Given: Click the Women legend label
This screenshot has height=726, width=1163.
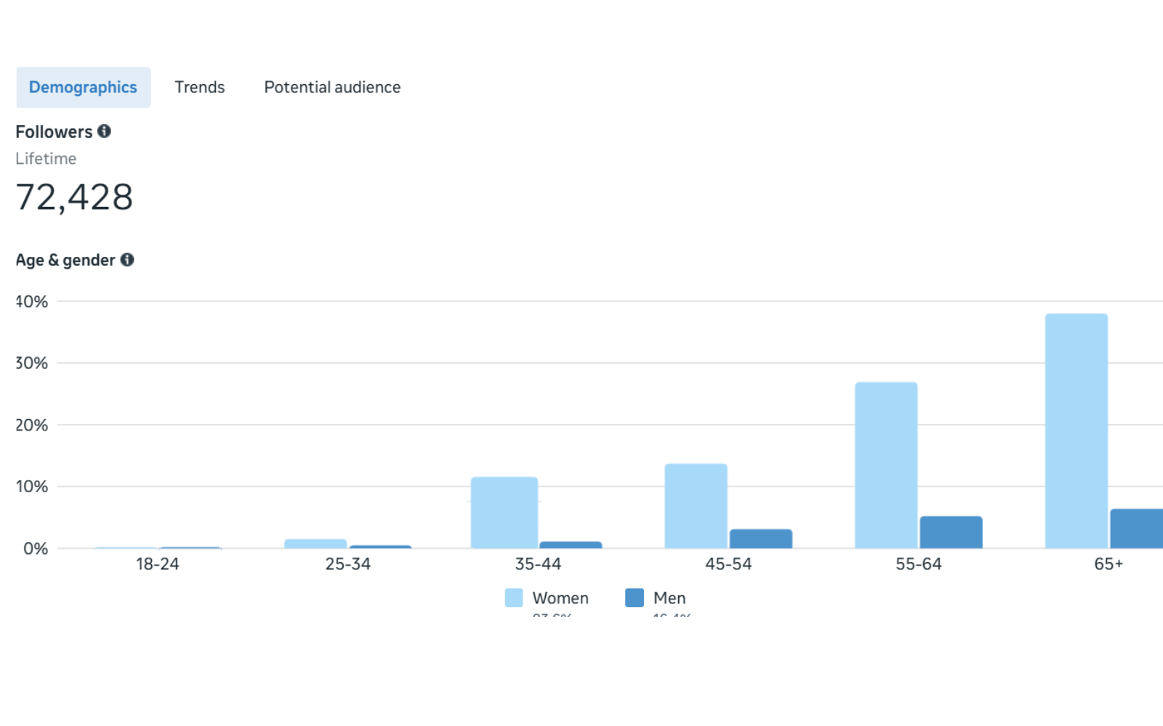Looking at the screenshot, I should coord(560,598).
